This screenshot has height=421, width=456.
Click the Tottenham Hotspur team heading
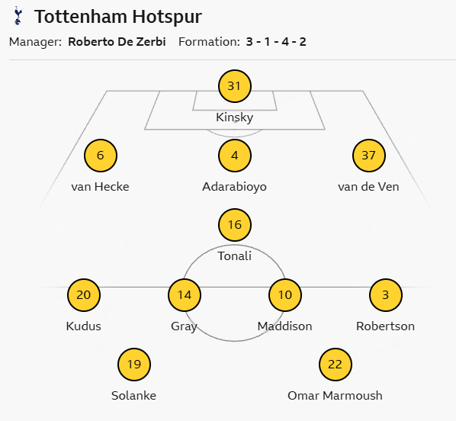click(117, 17)
